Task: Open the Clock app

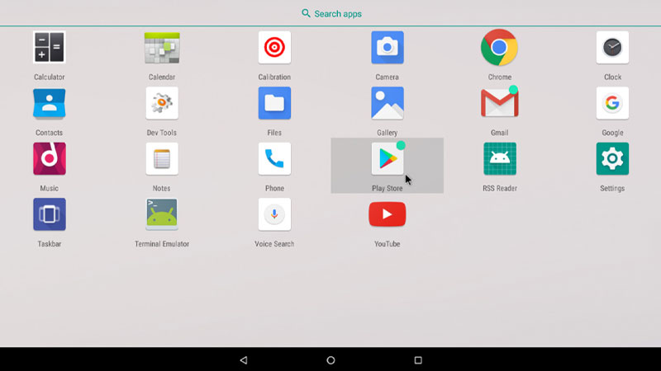Action: click(x=612, y=48)
